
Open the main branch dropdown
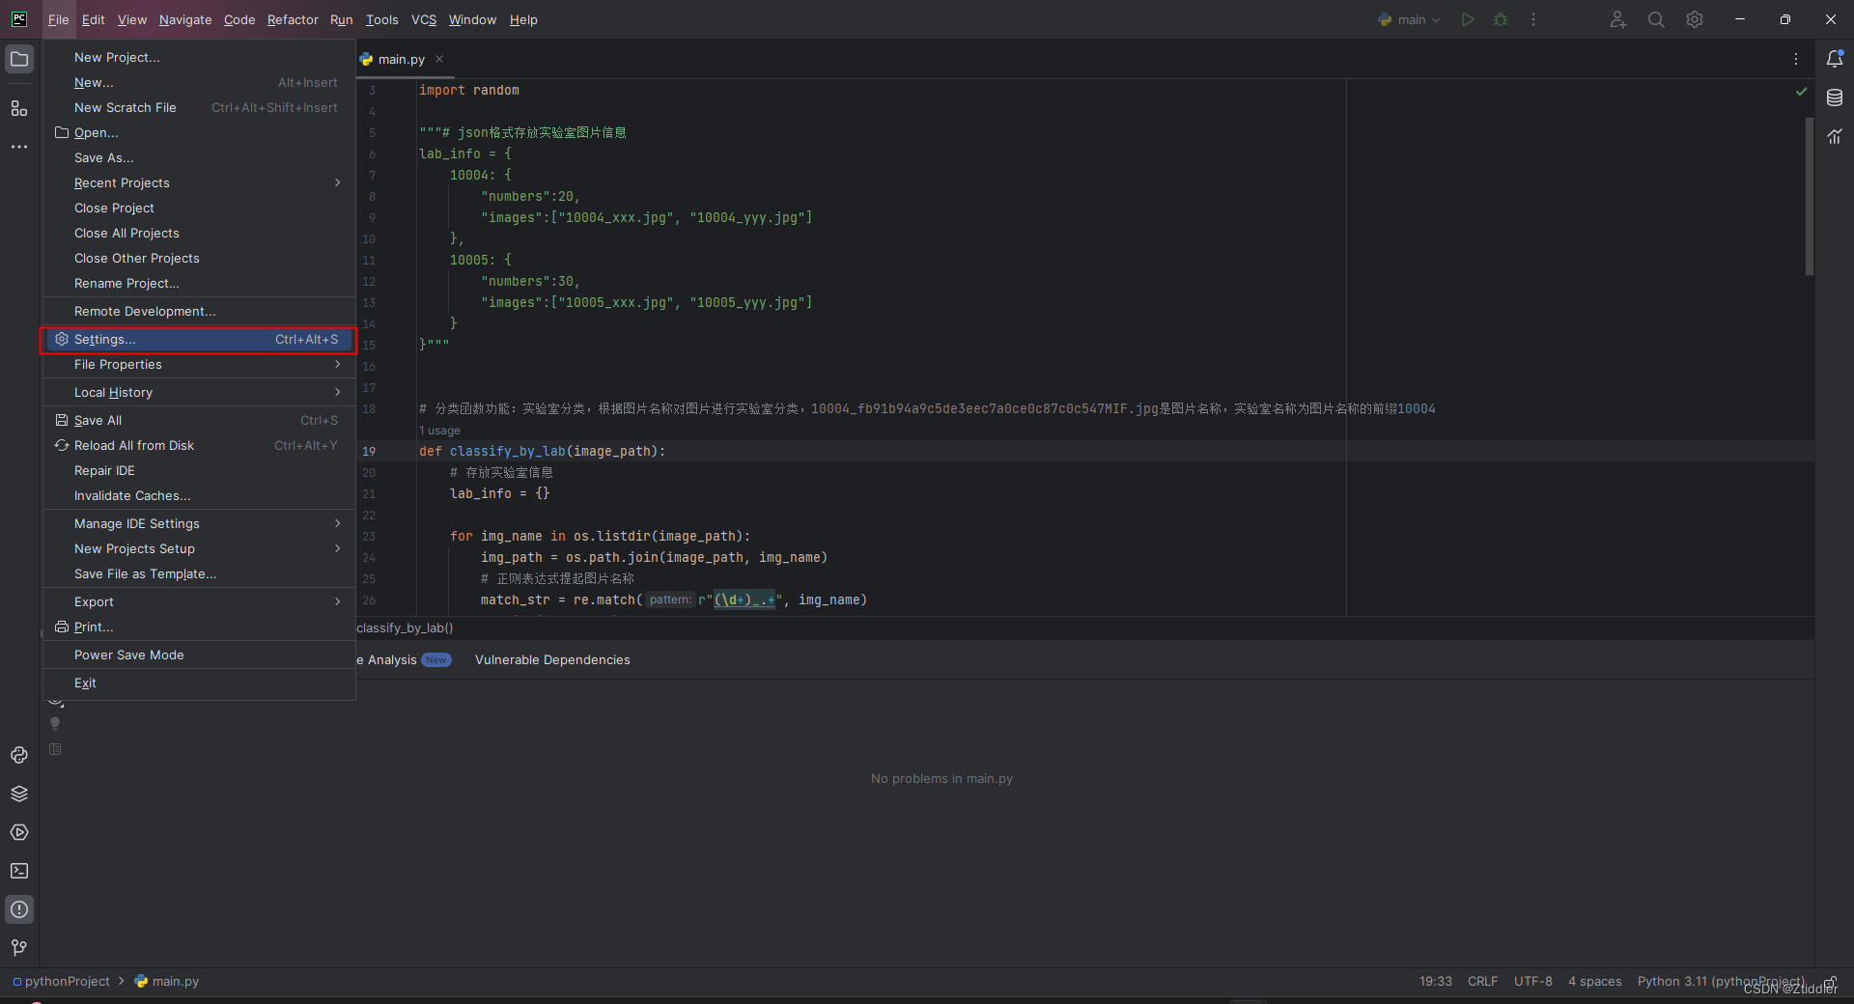coord(1409,19)
